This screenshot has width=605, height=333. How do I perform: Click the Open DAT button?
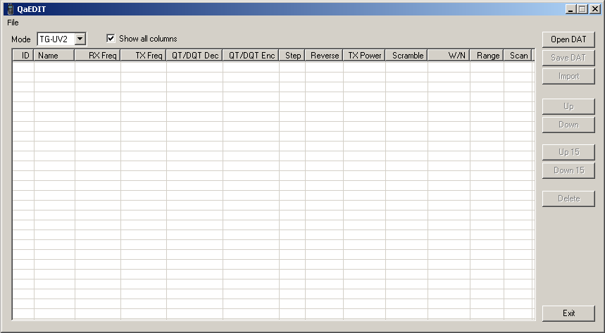(x=568, y=39)
